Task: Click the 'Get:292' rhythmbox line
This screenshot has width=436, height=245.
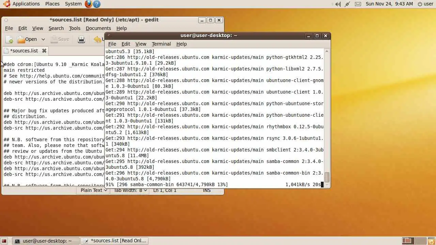Action: click(x=214, y=127)
